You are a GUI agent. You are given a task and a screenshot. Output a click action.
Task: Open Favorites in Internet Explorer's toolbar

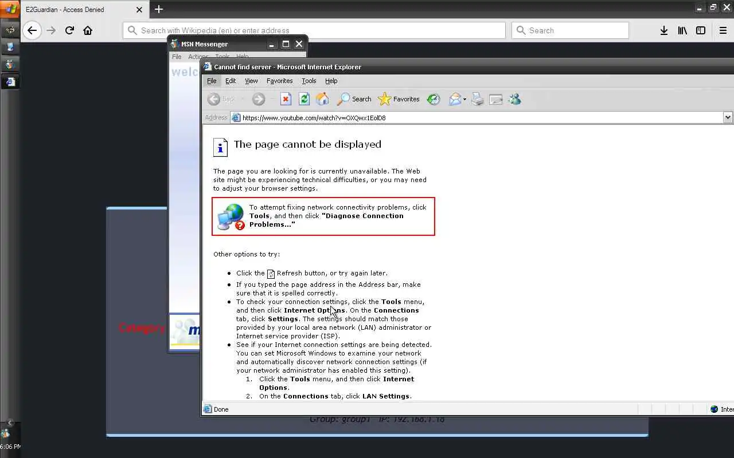[x=399, y=99]
